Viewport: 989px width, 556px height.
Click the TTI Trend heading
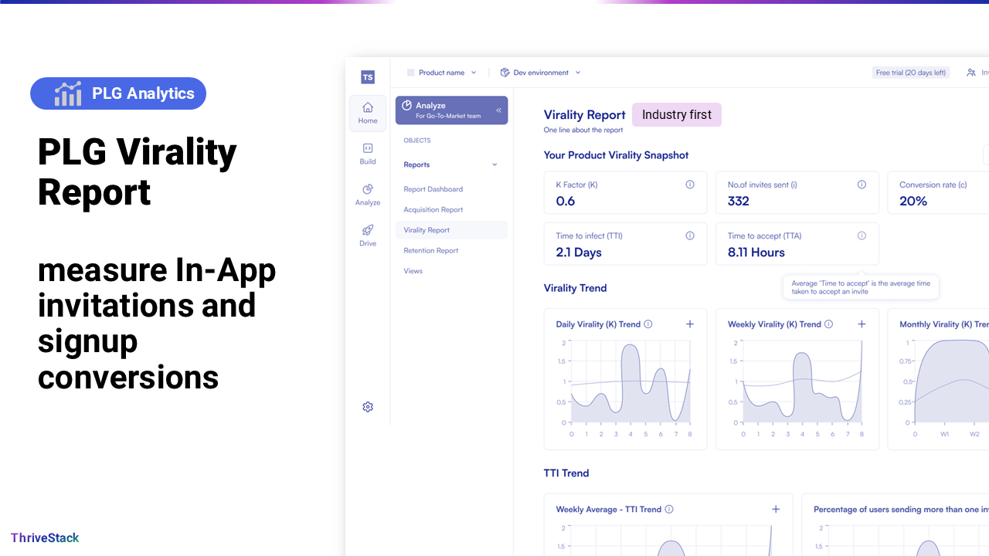click(566, 473)
